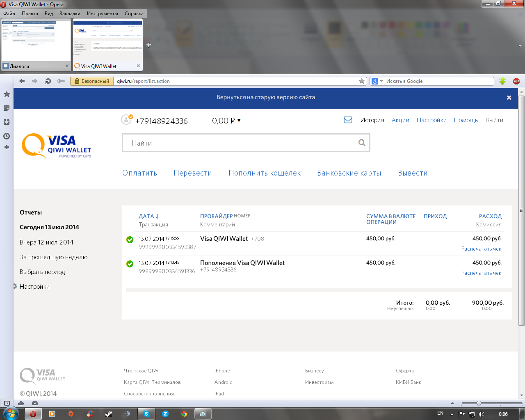Open the notes panel in sidebar
The width and height of the screenshot is (525, 420).
(7, 108)
